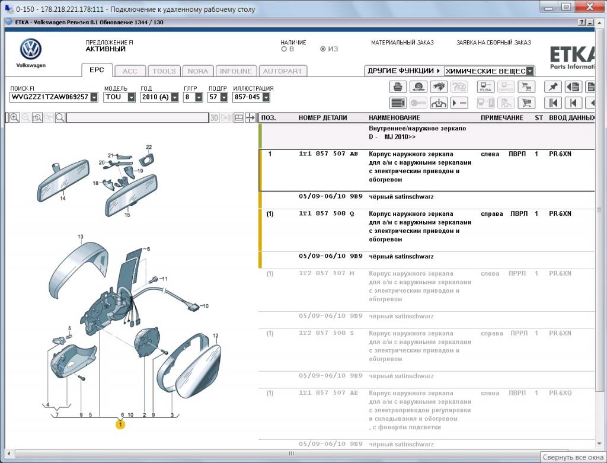This screenshot has height=463, width=607.
Task: Select grayed part 1T2 857 507 M
Action: point(327,273)
